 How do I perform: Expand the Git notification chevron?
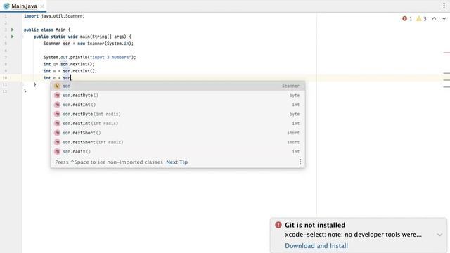click(x=439, y=235)
